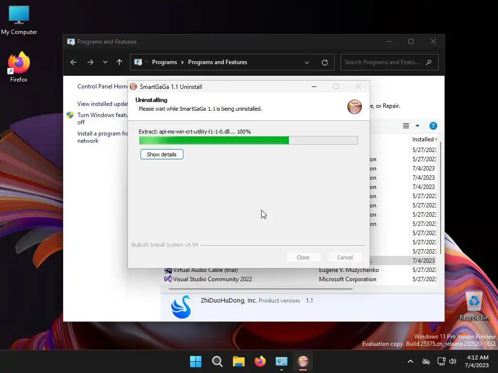Image resolution: width=498 pixels, height=373 pixels.
Task: Open network status tray icon
Action: tap(441, 361)
